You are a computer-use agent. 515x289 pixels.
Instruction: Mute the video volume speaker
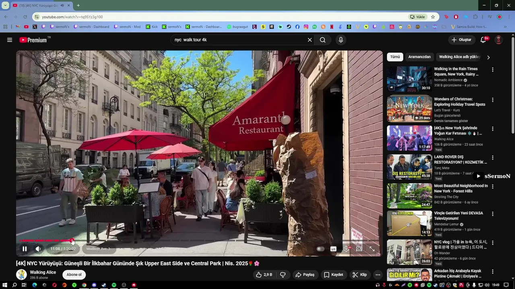coord(38,249)
